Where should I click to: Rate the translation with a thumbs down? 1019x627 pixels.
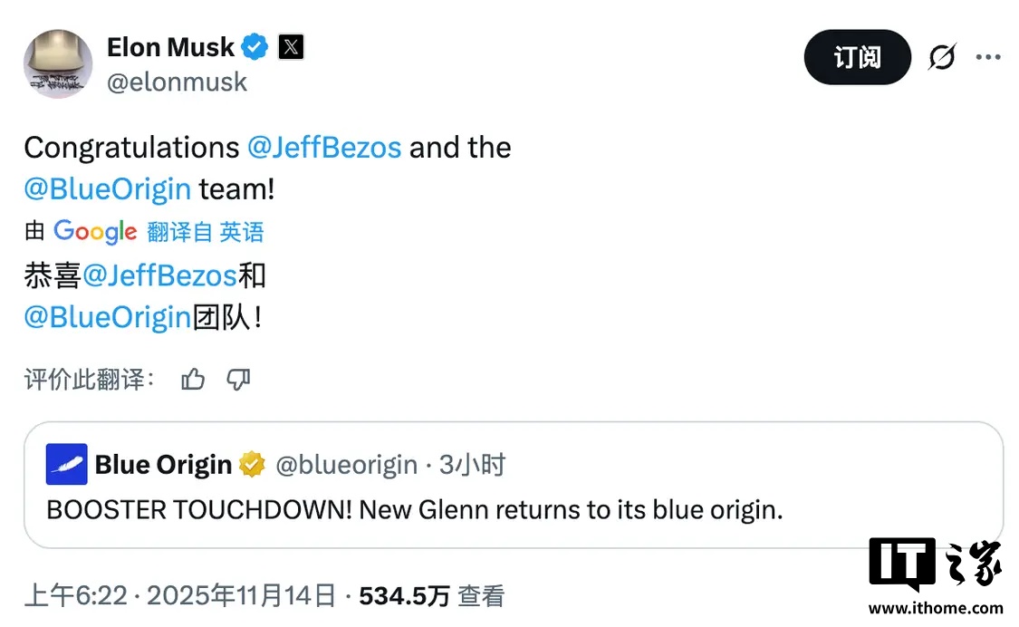[x=237, y=380]
